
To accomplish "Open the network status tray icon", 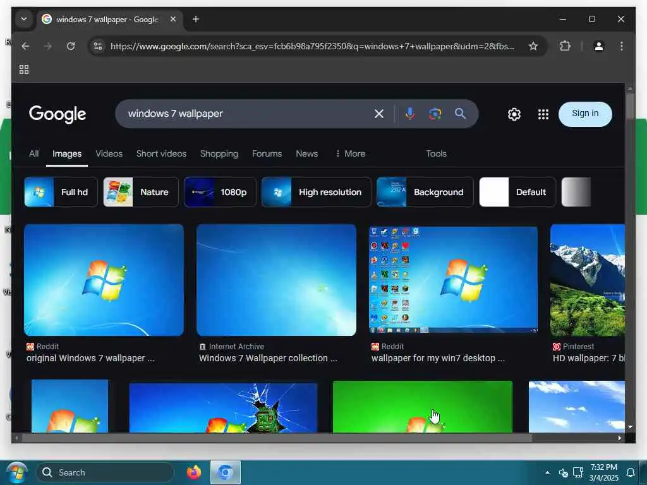I will pyautogui.click(x=577, y=472).
